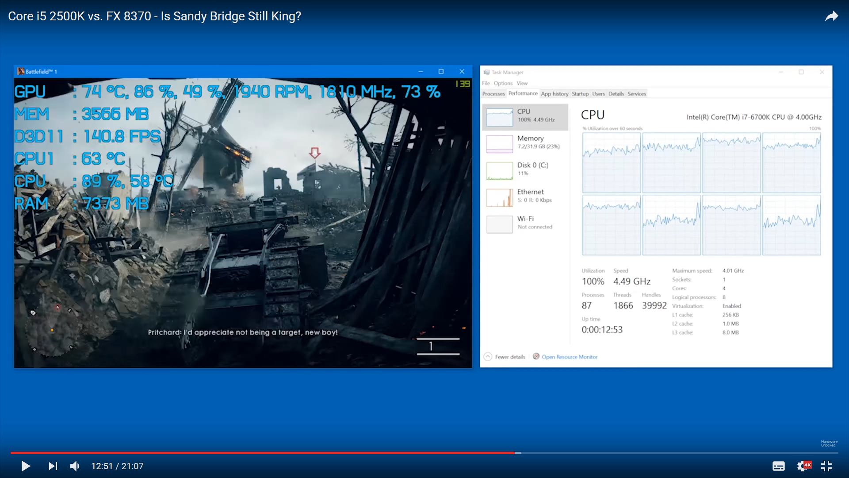Click the in-game minimap
The image size is (849, 478).
[x=52, y=329]
